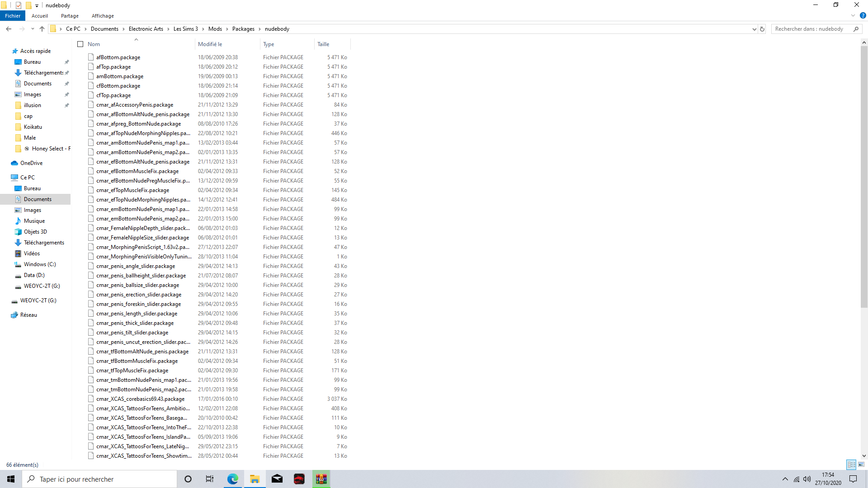Open OneDrive in the navigation pane
Screen dimensions: 868x488
pyautogui.click(x=31, y=163)
